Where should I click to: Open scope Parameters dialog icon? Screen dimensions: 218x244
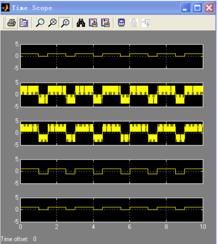coord(24,23)
